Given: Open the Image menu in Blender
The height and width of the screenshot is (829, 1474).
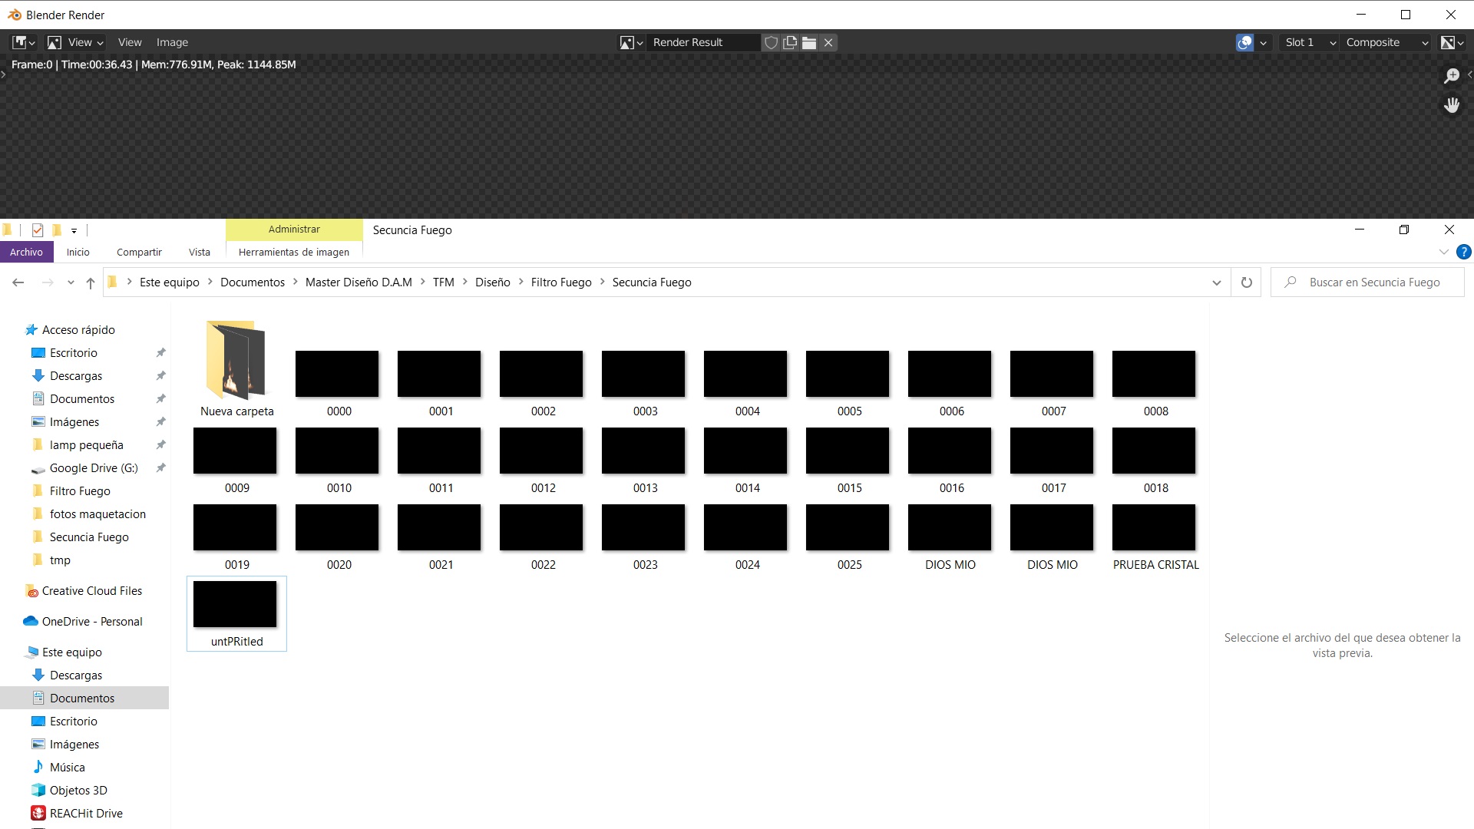Looking at the screenshot, I should pos(172,43).
